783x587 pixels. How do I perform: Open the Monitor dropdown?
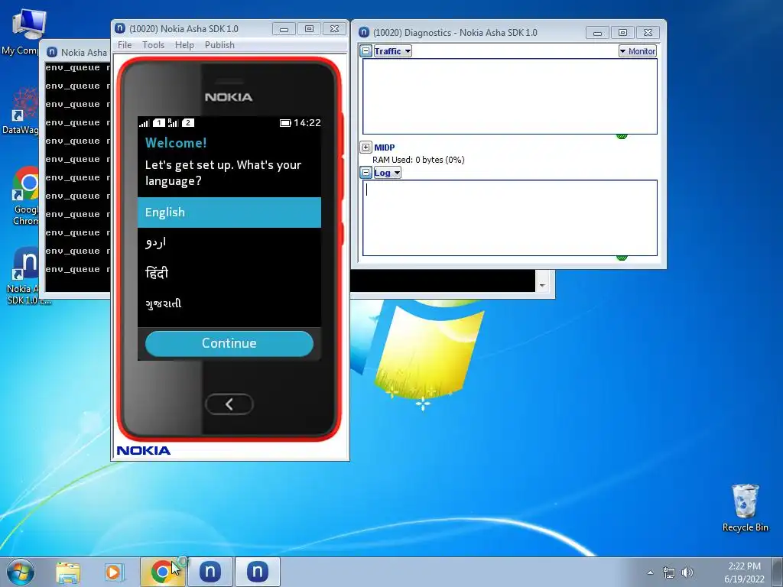pyautogui.click(x=637, y=51)
